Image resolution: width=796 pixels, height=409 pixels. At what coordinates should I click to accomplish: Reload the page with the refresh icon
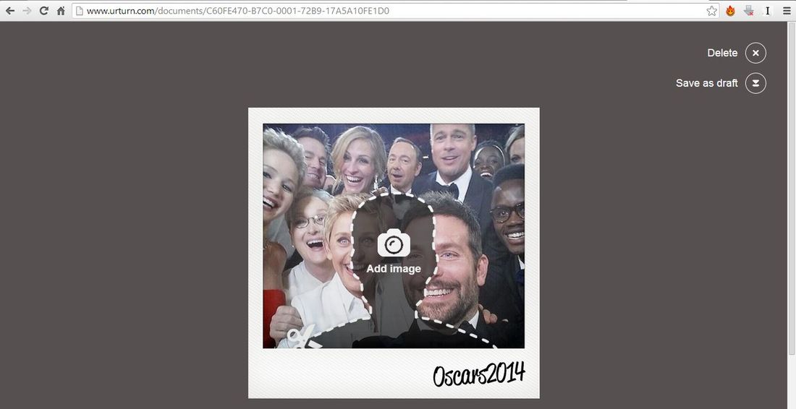pos(44,11)
